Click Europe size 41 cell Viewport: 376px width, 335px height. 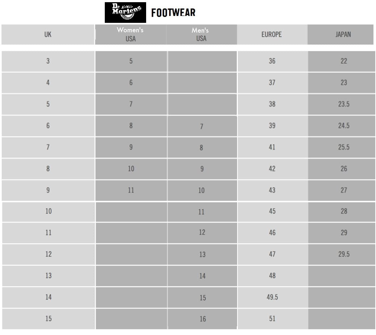point(272,147)
